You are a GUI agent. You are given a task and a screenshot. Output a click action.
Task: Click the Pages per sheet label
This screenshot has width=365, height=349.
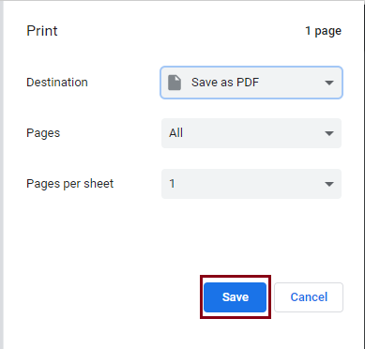(70, 184)
